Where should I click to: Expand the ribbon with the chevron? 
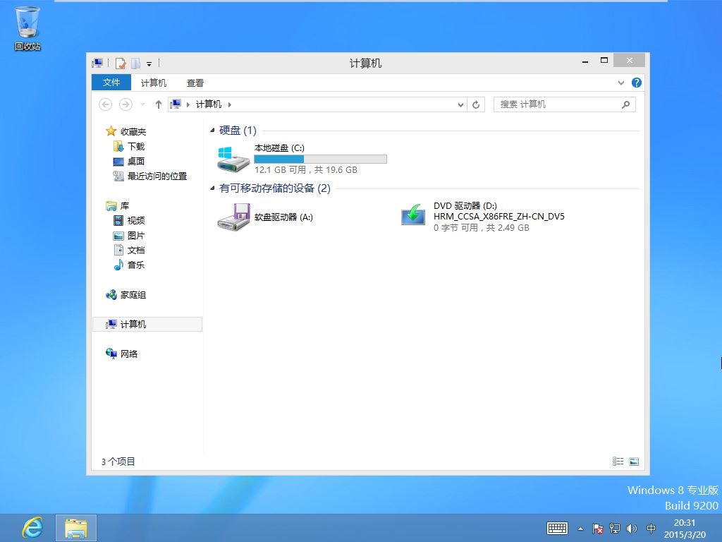[620, 83]
